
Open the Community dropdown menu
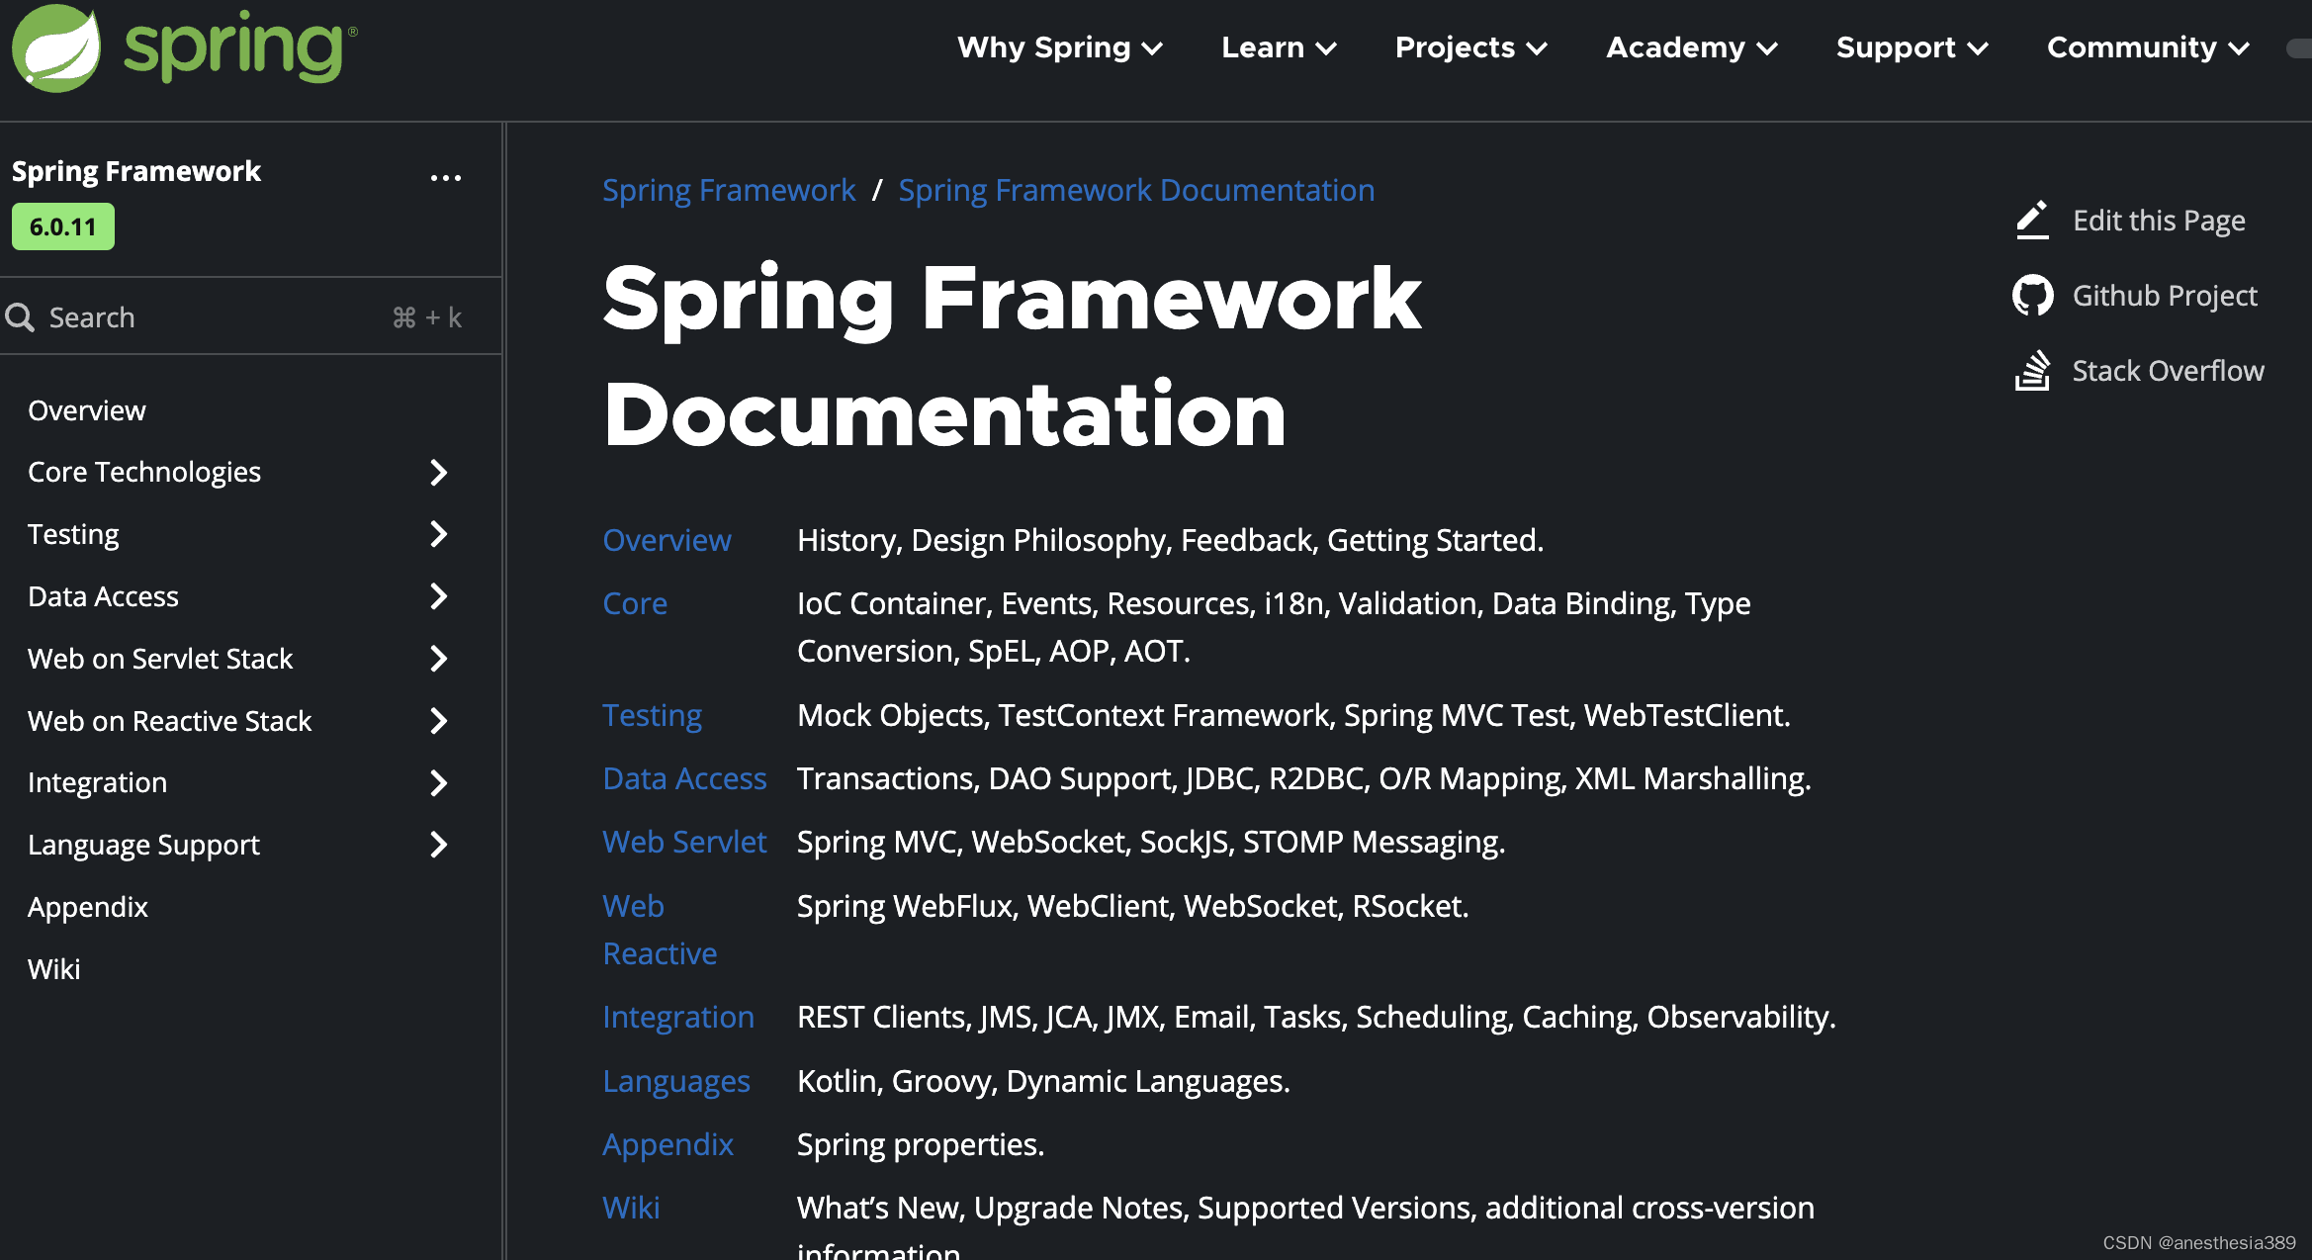2148,47
